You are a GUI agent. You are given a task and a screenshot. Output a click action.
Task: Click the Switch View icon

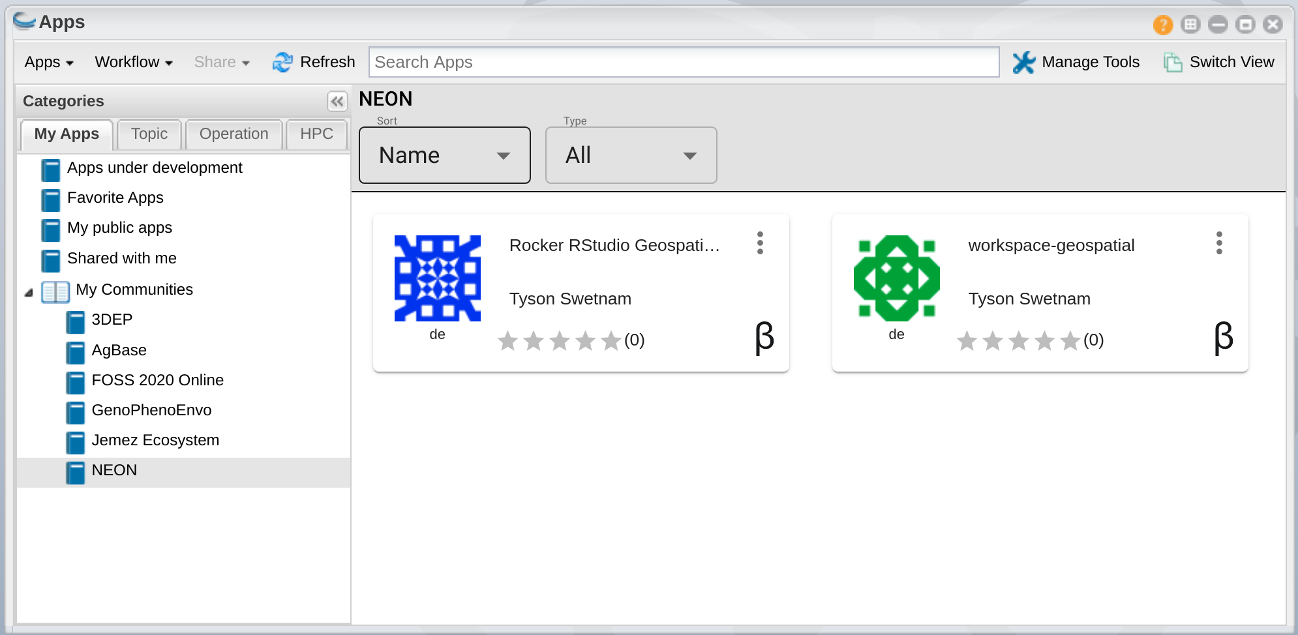(x=1172, y=62)
